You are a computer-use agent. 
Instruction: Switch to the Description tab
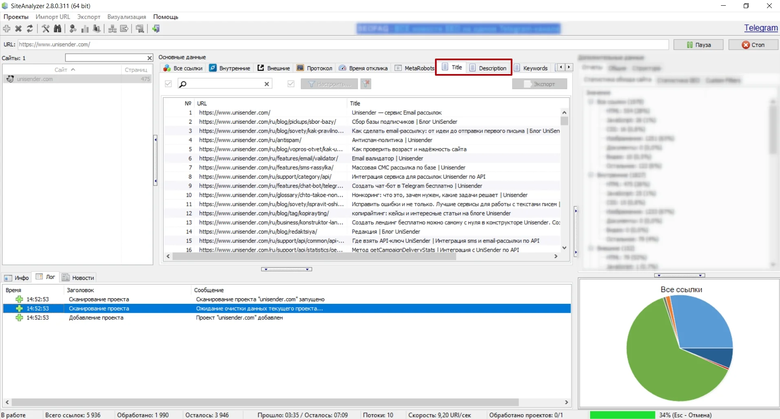coord(488,68)
